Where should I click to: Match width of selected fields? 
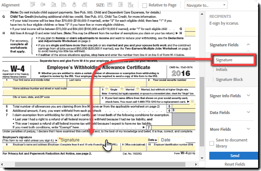pyautogui.click(x=110, y=5)
